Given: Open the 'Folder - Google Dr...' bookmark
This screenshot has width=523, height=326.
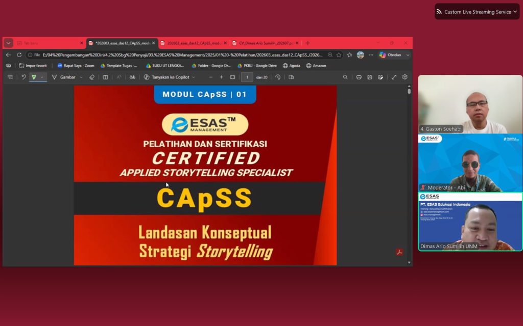Looking at the screenshot, I should [211, 66].
